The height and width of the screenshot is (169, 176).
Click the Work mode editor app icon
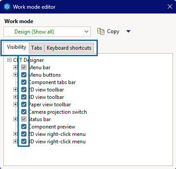(x=7, y=7)
